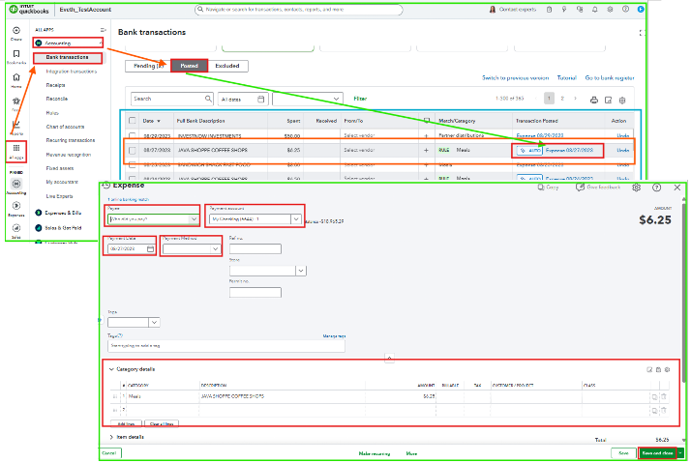
Task: Click the print icon above transactions table
Action: pyautogui.click(x=594, y=100)
